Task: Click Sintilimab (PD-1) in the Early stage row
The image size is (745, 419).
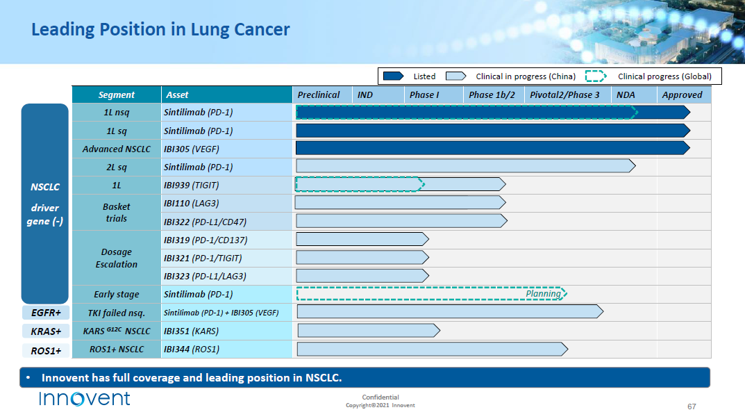Action: (x=226, y=295)
